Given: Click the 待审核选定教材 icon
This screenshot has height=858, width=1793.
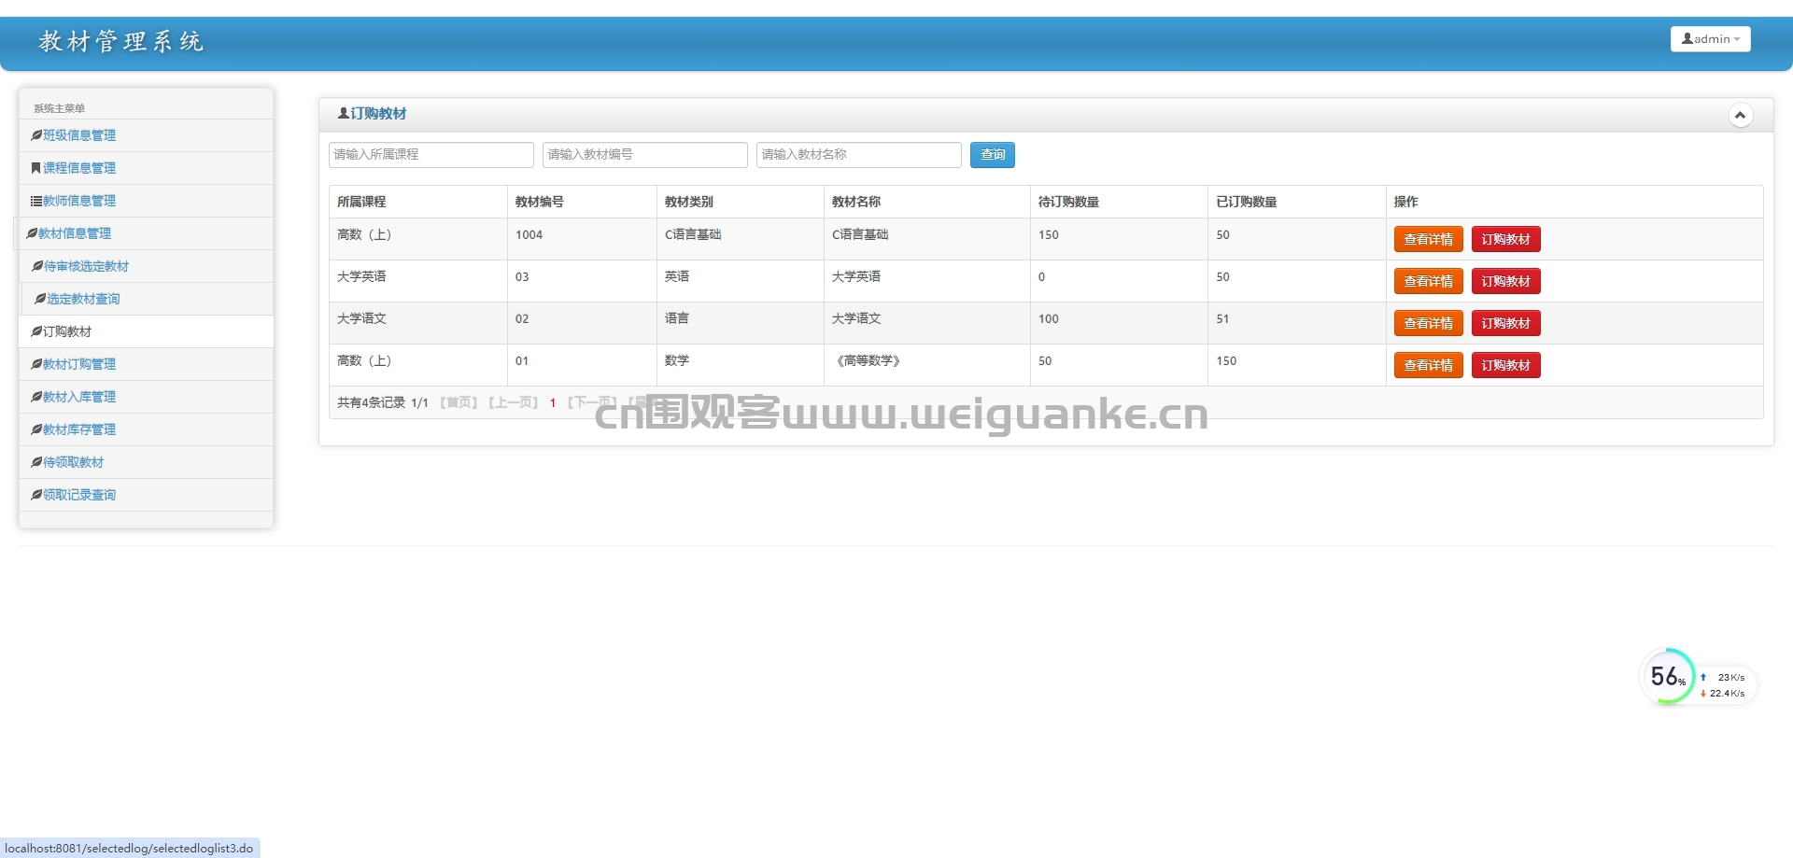Looking at the screenshot, I should (35, 265).
